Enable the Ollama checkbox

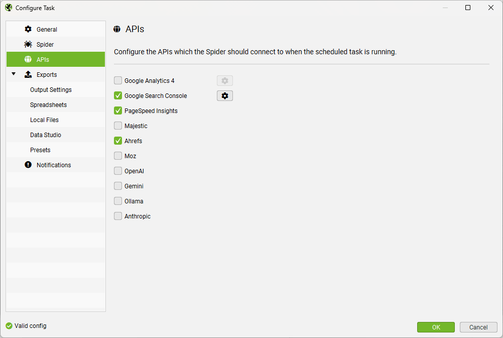tap(118, 201)
